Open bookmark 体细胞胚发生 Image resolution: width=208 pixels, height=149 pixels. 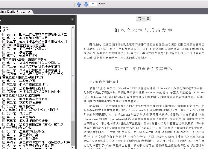click(23, 56)
